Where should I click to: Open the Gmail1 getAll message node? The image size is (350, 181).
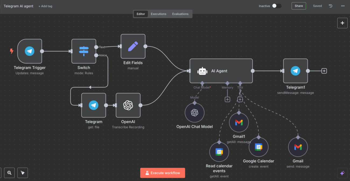(239, 122)
